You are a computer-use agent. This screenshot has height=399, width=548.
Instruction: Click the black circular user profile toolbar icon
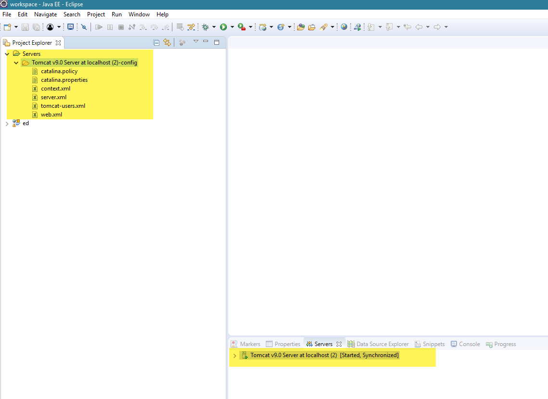pyautogui.click(x=51, y=27)
